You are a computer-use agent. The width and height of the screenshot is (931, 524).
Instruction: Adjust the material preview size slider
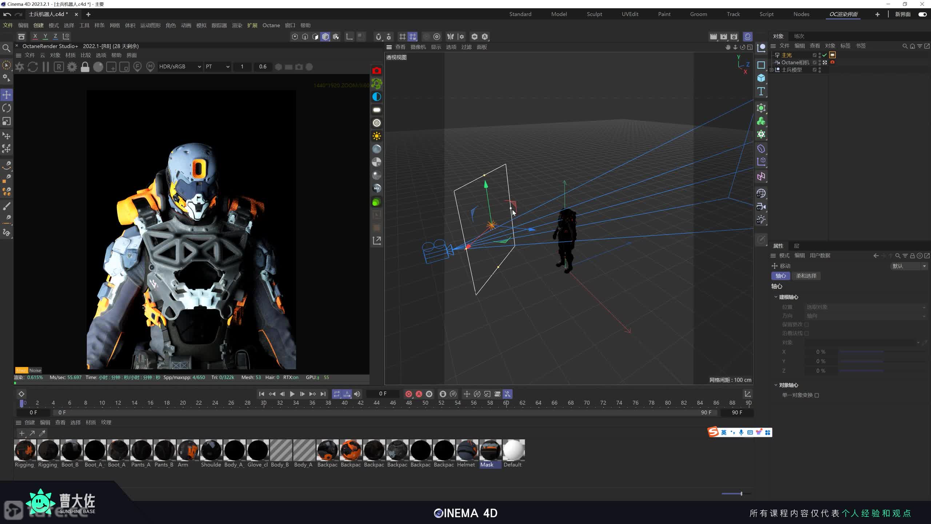741,494
